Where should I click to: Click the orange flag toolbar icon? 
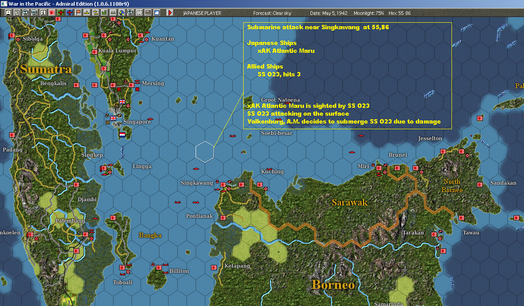[78, 13]
